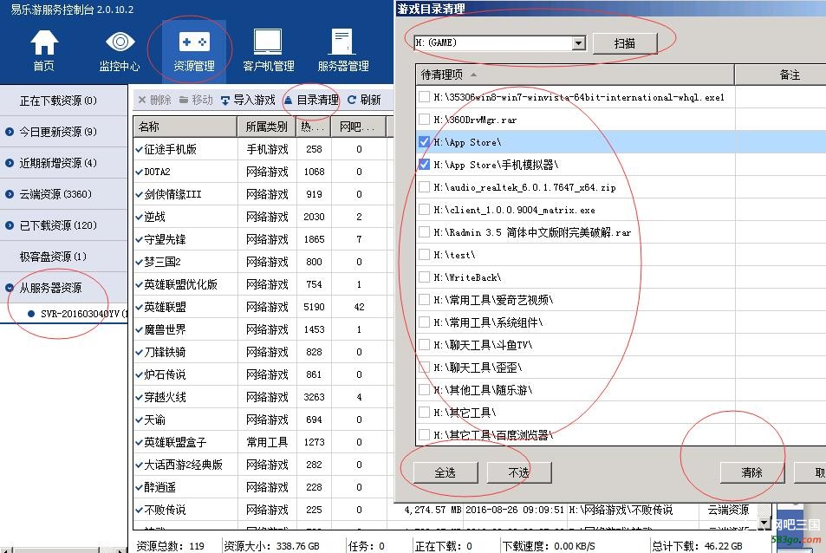This screenshot has width=826, height=553.
Task: Open 监控中心 eye icon
Action: coord(120,42)
